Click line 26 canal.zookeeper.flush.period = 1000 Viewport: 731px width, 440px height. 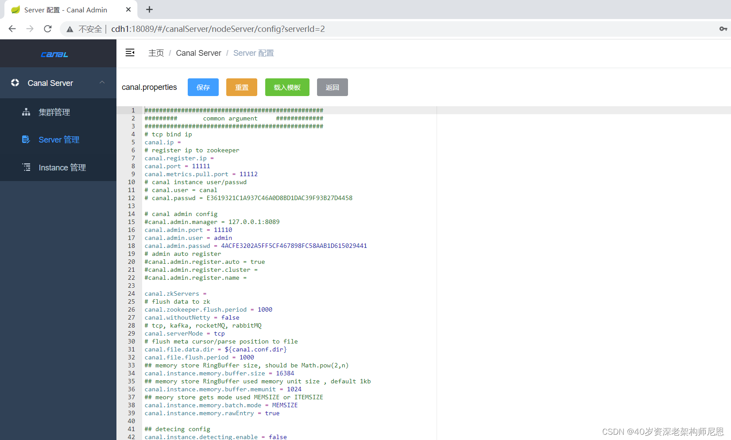pos(208,309)
